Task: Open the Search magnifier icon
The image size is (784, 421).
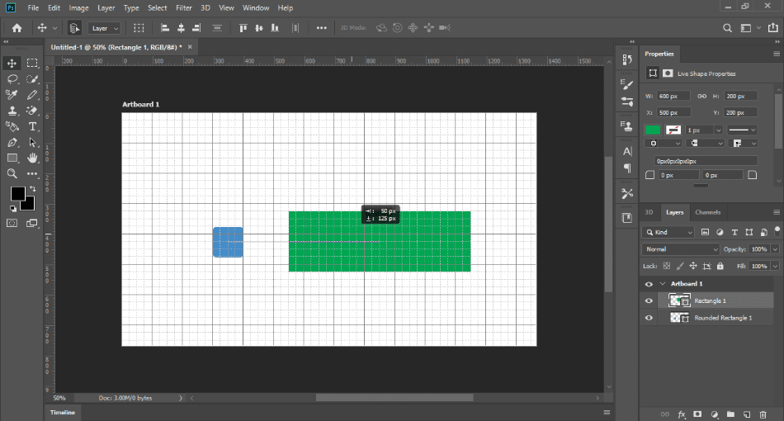Action: (728, 28)
